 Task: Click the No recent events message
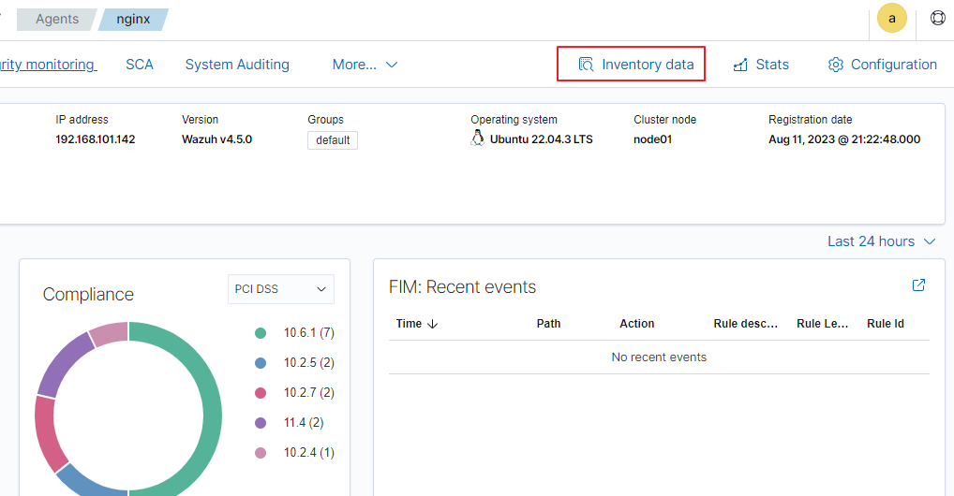(659, 357)
